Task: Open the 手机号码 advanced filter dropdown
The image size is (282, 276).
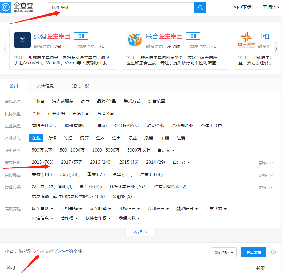Action: [71, 209]
